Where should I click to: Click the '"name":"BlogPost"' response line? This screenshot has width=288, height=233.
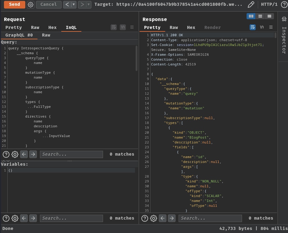click(x=191, y=138)
